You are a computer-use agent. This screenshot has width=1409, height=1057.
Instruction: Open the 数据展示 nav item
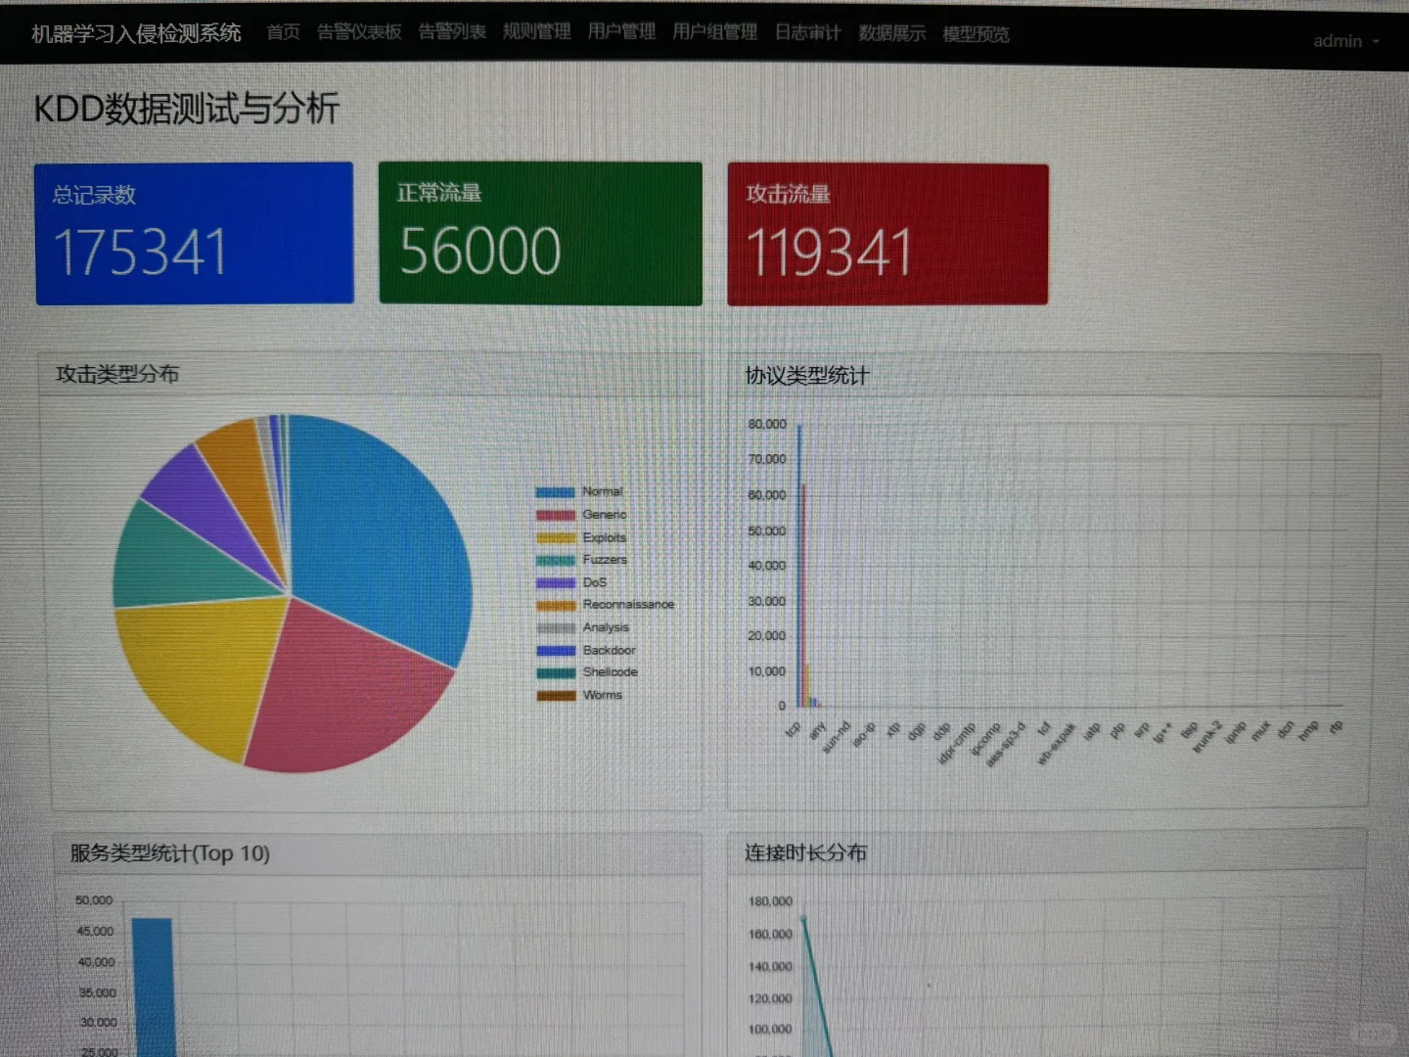coord(891,33)
